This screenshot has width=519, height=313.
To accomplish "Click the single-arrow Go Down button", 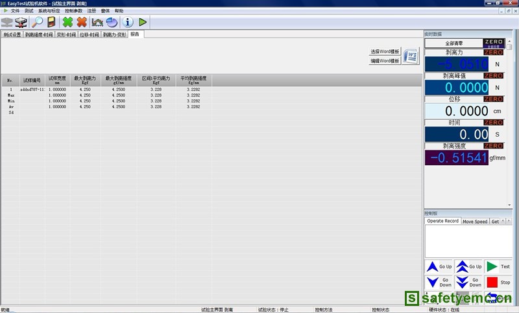I will click(x=439, y=283).
